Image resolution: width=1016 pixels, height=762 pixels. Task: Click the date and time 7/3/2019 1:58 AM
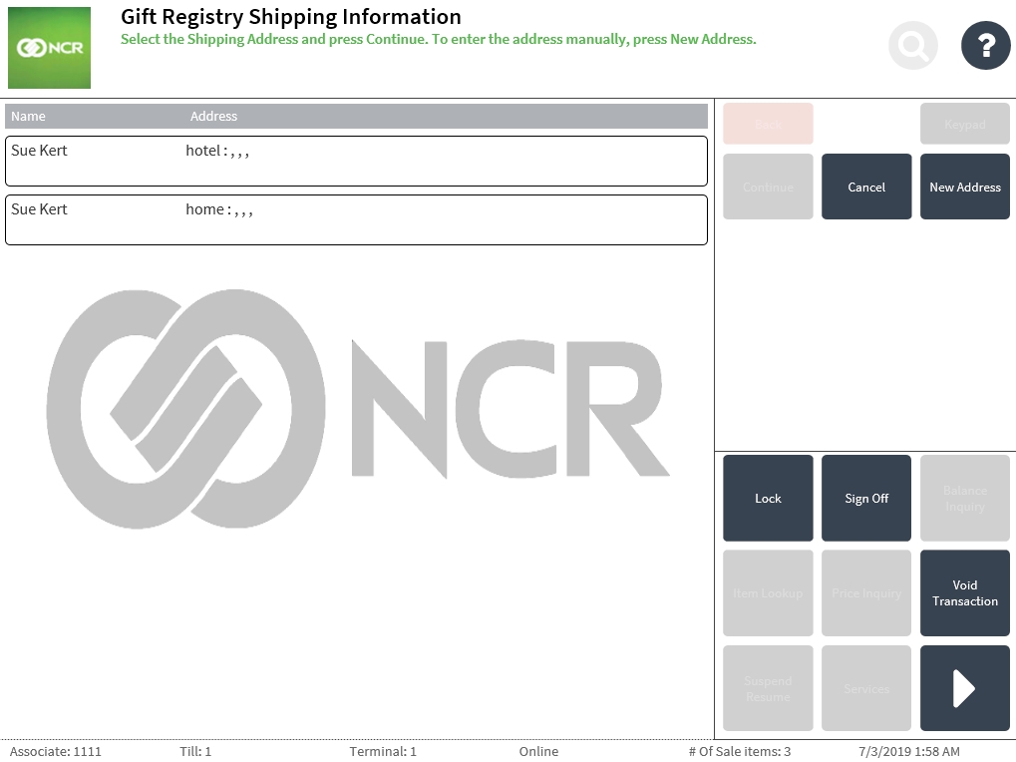[909, 751]
